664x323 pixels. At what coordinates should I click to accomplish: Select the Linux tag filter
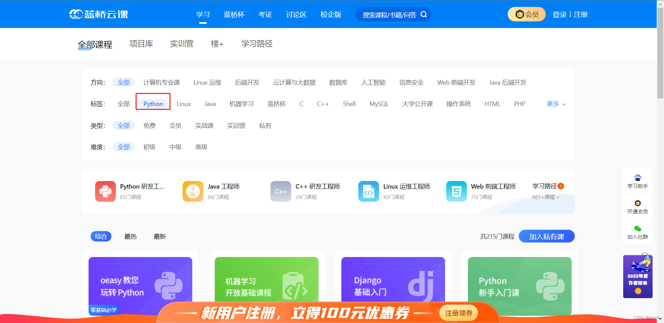click(x=184, y=104)
